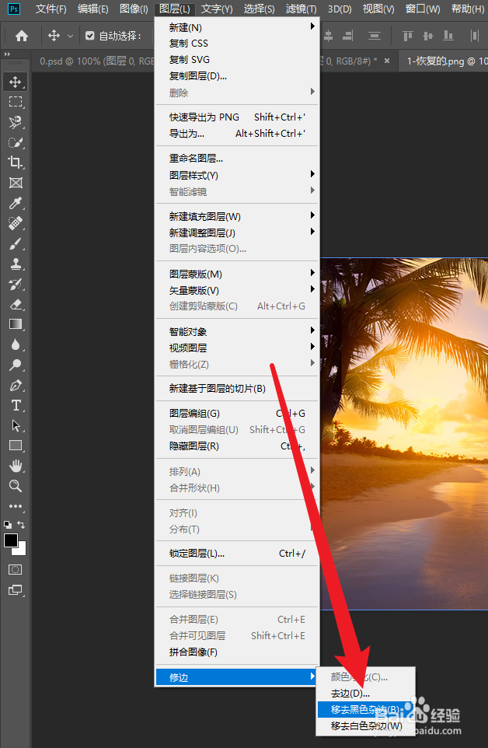Image resolution: width=488 pixels, height=748 pixels.
Task: Open the 视图(V) menu
Action: tap(378, 9)
